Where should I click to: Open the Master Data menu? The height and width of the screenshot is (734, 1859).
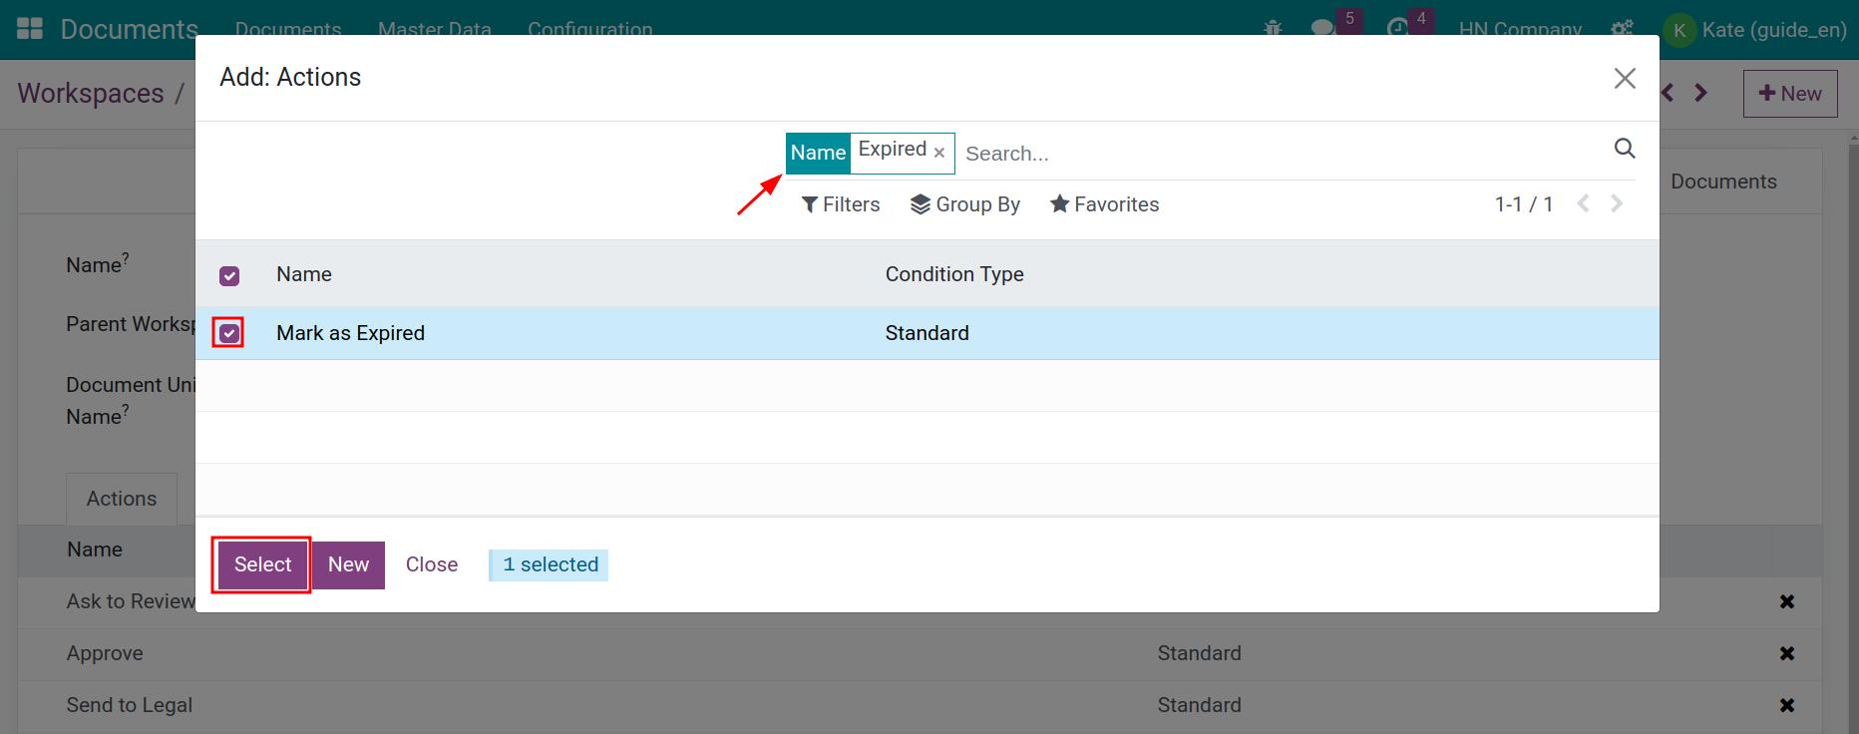pyautogui.click(x=435, y=30)
